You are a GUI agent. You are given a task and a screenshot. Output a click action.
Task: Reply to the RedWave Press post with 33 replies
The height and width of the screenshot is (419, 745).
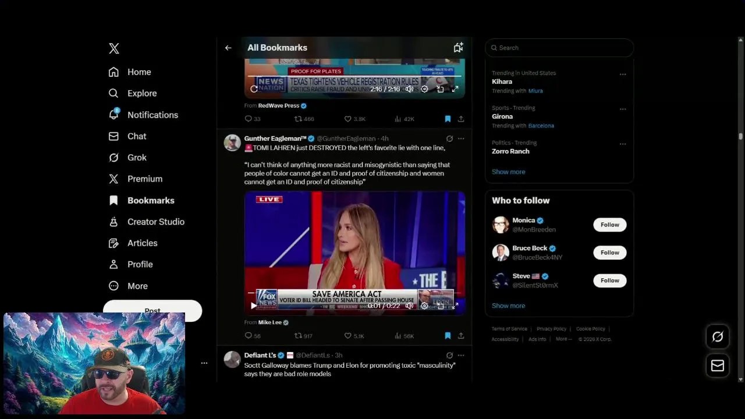[253, 119]
